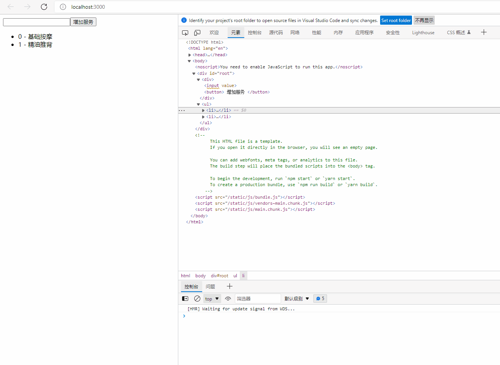Open the CSS 概述 tab
The width and height of the screenshot is (500, 365).
pyautogui.click(x=459, y=33)
